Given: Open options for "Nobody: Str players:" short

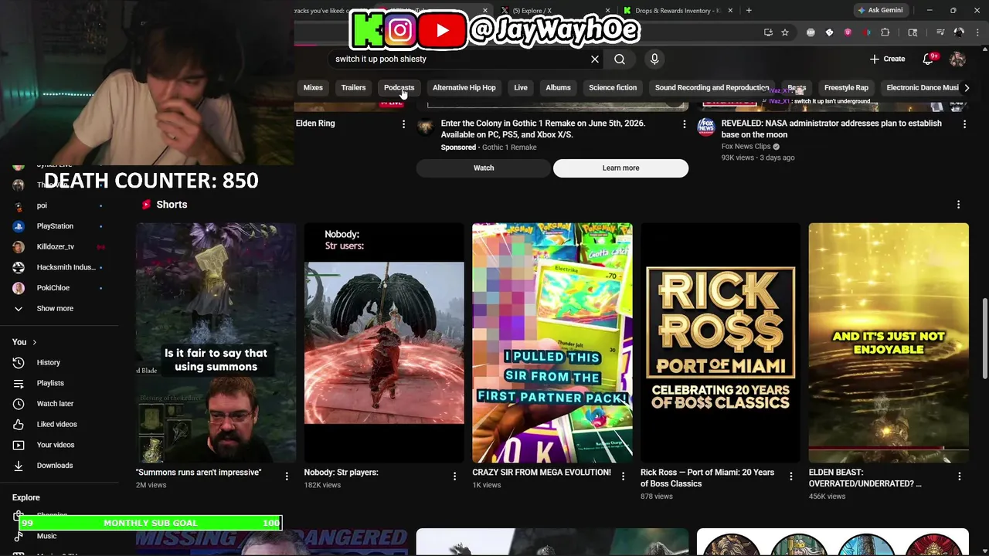Looking at the screenshot, I should (455, 476).
